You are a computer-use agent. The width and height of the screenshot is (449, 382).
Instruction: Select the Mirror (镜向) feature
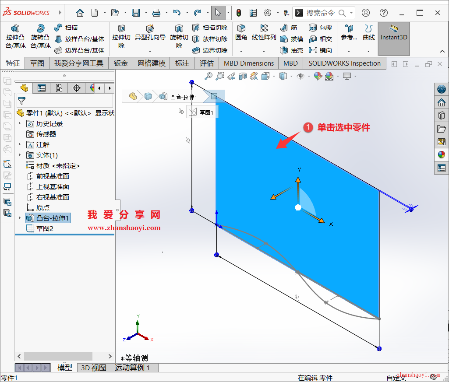point(320,50)
